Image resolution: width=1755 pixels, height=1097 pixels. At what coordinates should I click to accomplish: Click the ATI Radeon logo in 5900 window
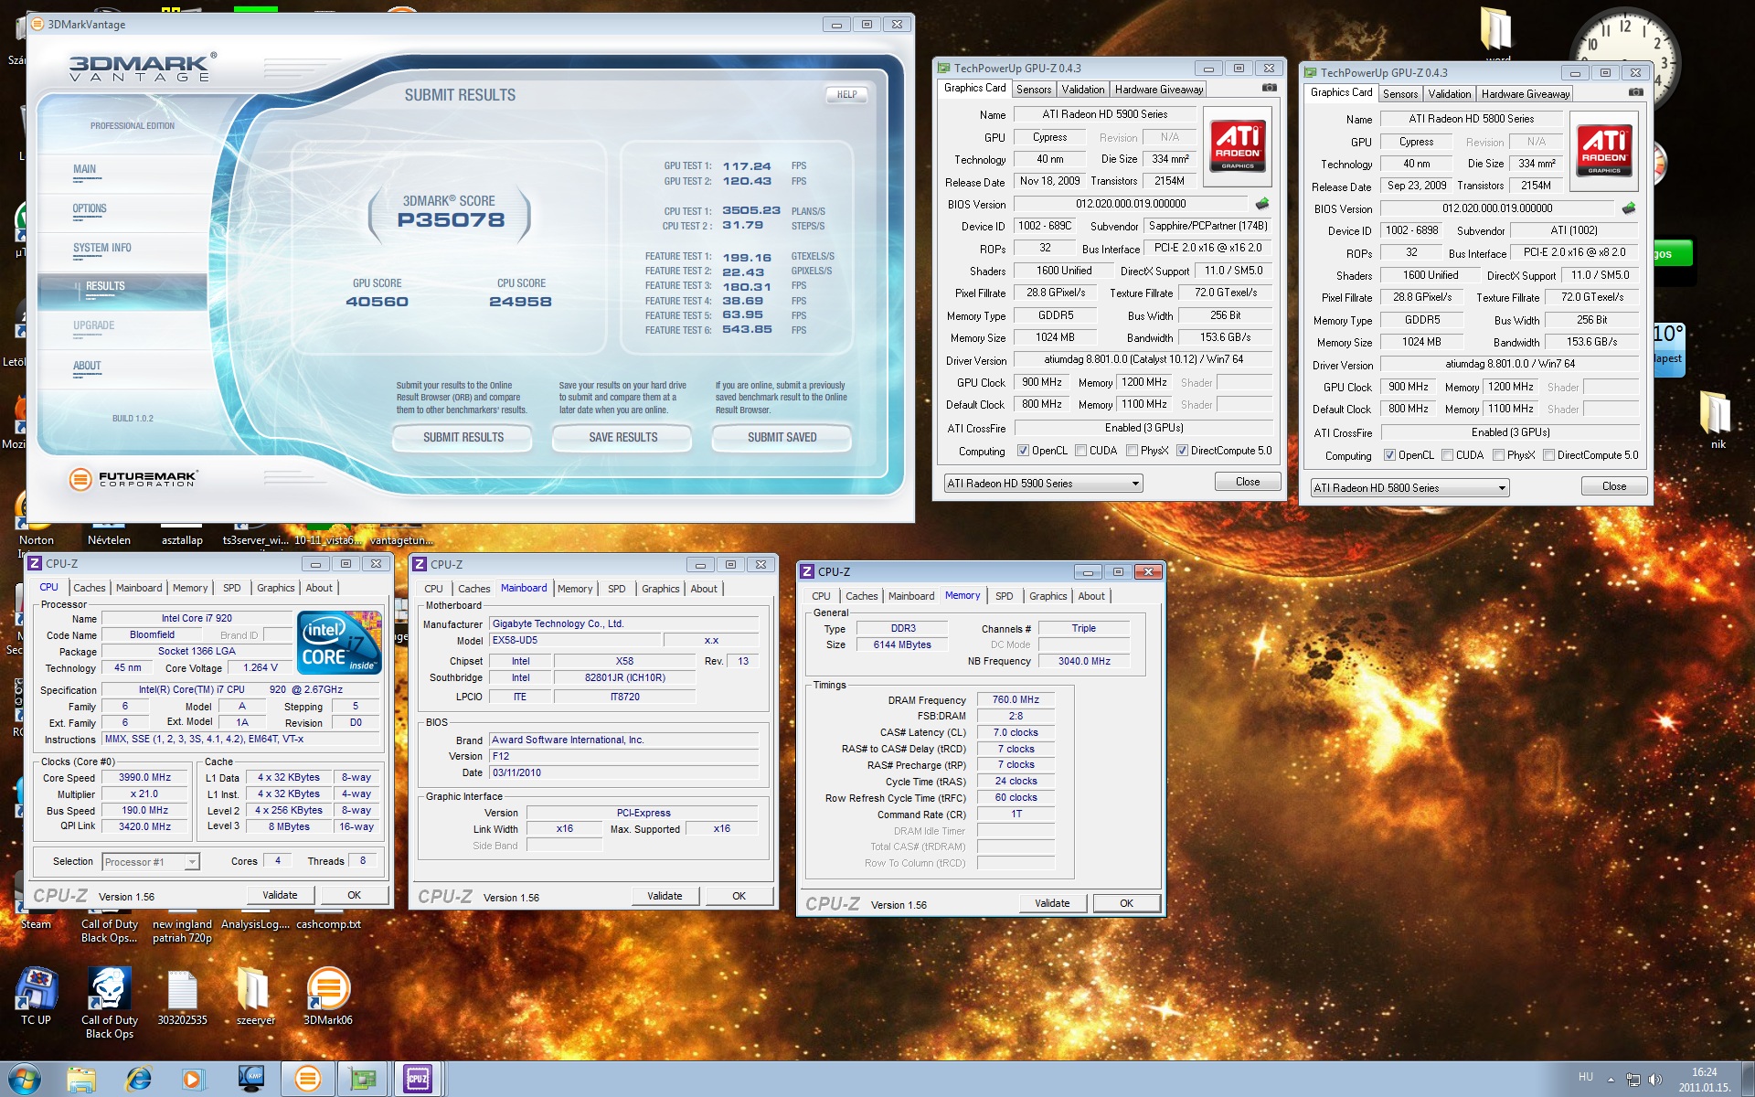click(x=1238, y=146)
